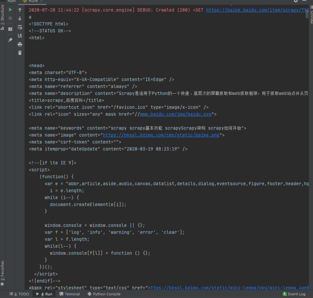Click the Down the stack trace arrow
Viewport: 313px width, 298px height.
[20, 19]
